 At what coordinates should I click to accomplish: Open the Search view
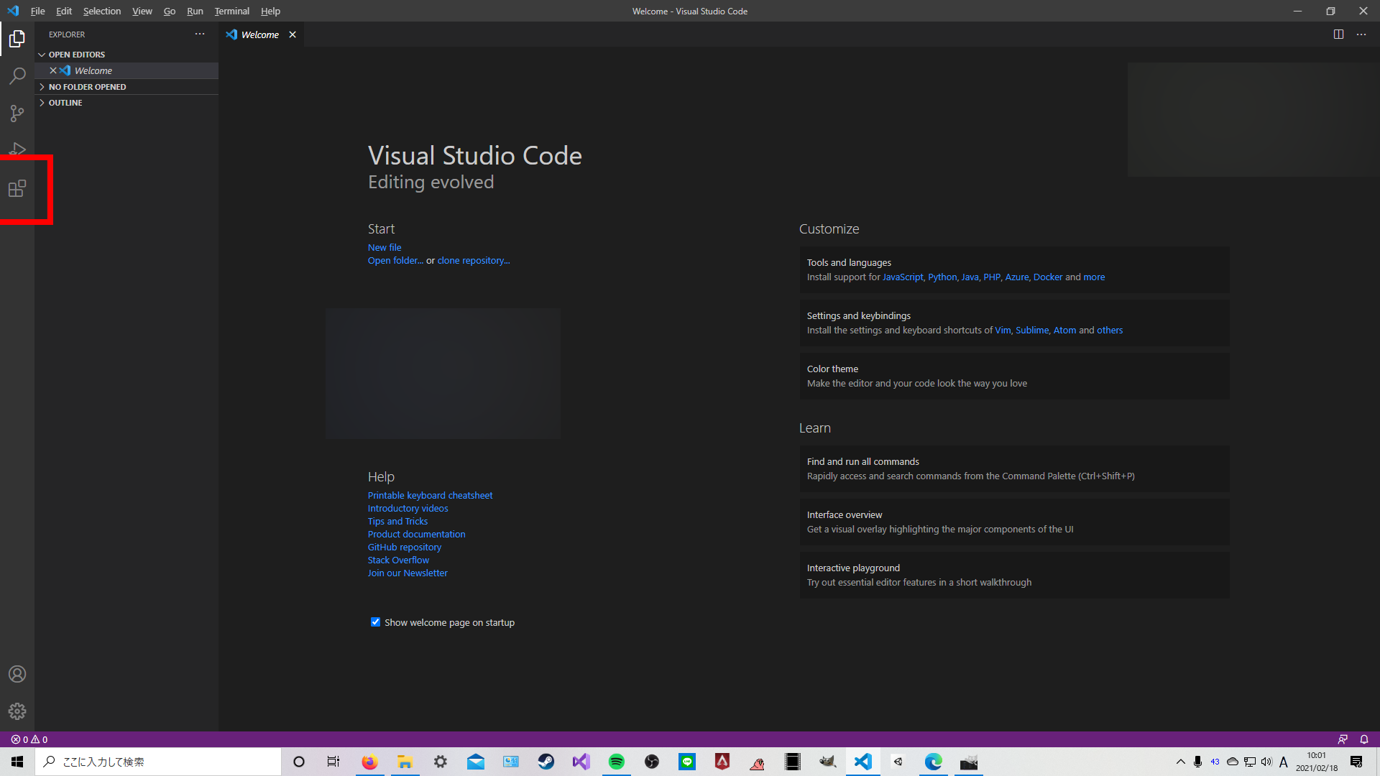click(17, 76)
